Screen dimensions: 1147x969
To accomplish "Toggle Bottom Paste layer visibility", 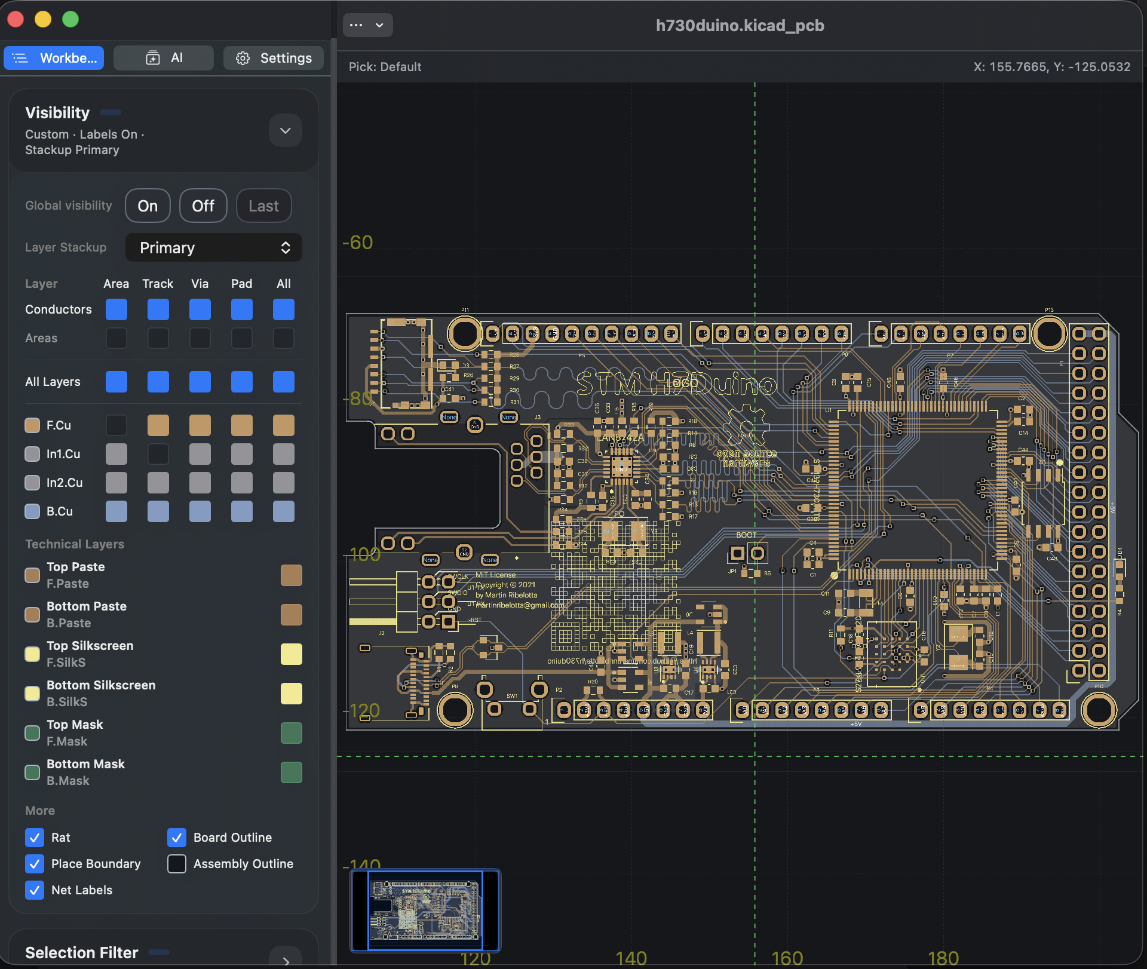I will click(292, 615).
